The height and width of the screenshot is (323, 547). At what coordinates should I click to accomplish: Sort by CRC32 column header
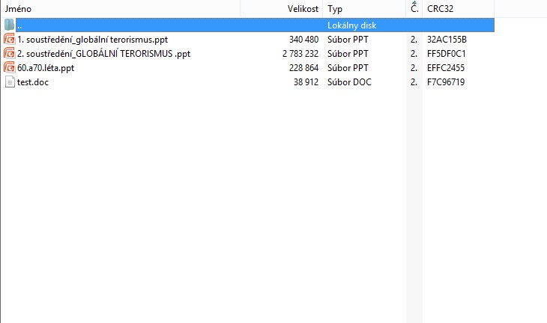pyautogui.click(x=459, y=9)
